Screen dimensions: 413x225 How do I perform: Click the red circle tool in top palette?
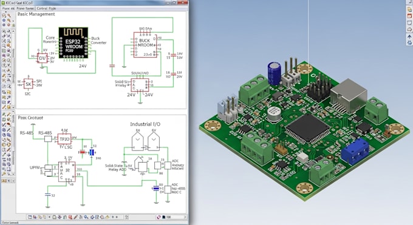click(9, 25)
